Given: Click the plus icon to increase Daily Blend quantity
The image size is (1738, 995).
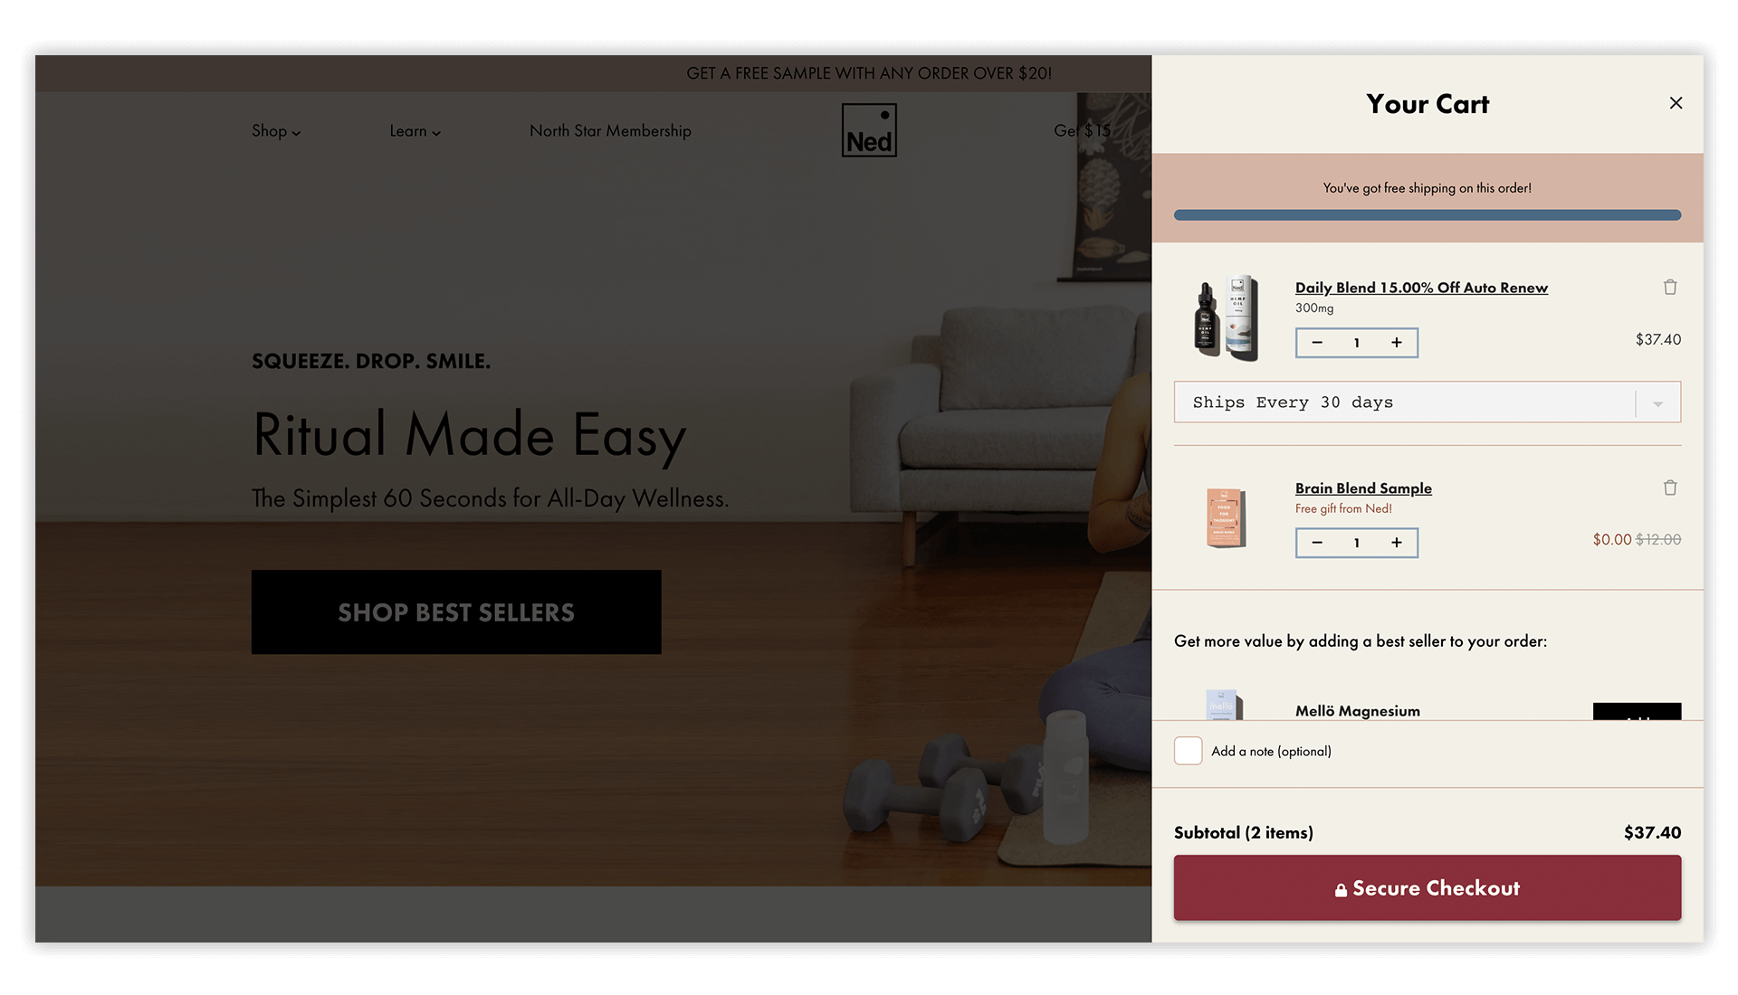Looking at the screenshot, I should point(1397,343).
